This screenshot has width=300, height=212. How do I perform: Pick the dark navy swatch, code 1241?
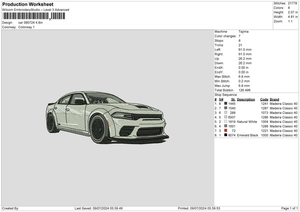225,103
